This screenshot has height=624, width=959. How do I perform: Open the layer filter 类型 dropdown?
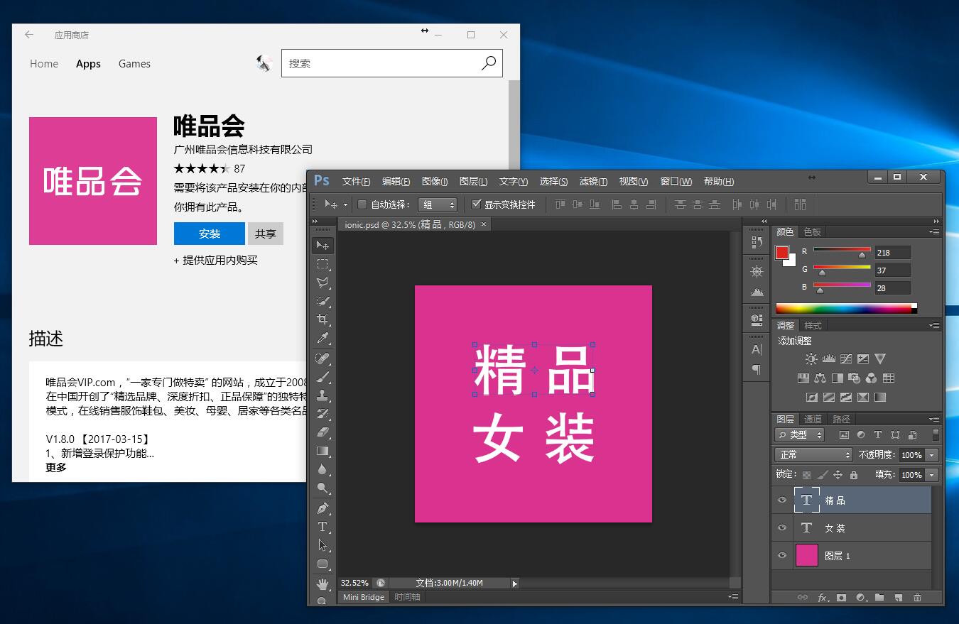click(800, 434)
